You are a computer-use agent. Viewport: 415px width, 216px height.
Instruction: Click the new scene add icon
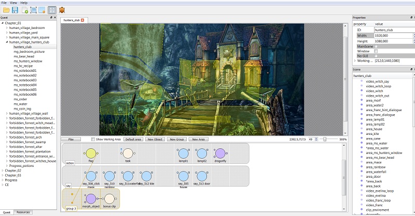coord(25,10)
